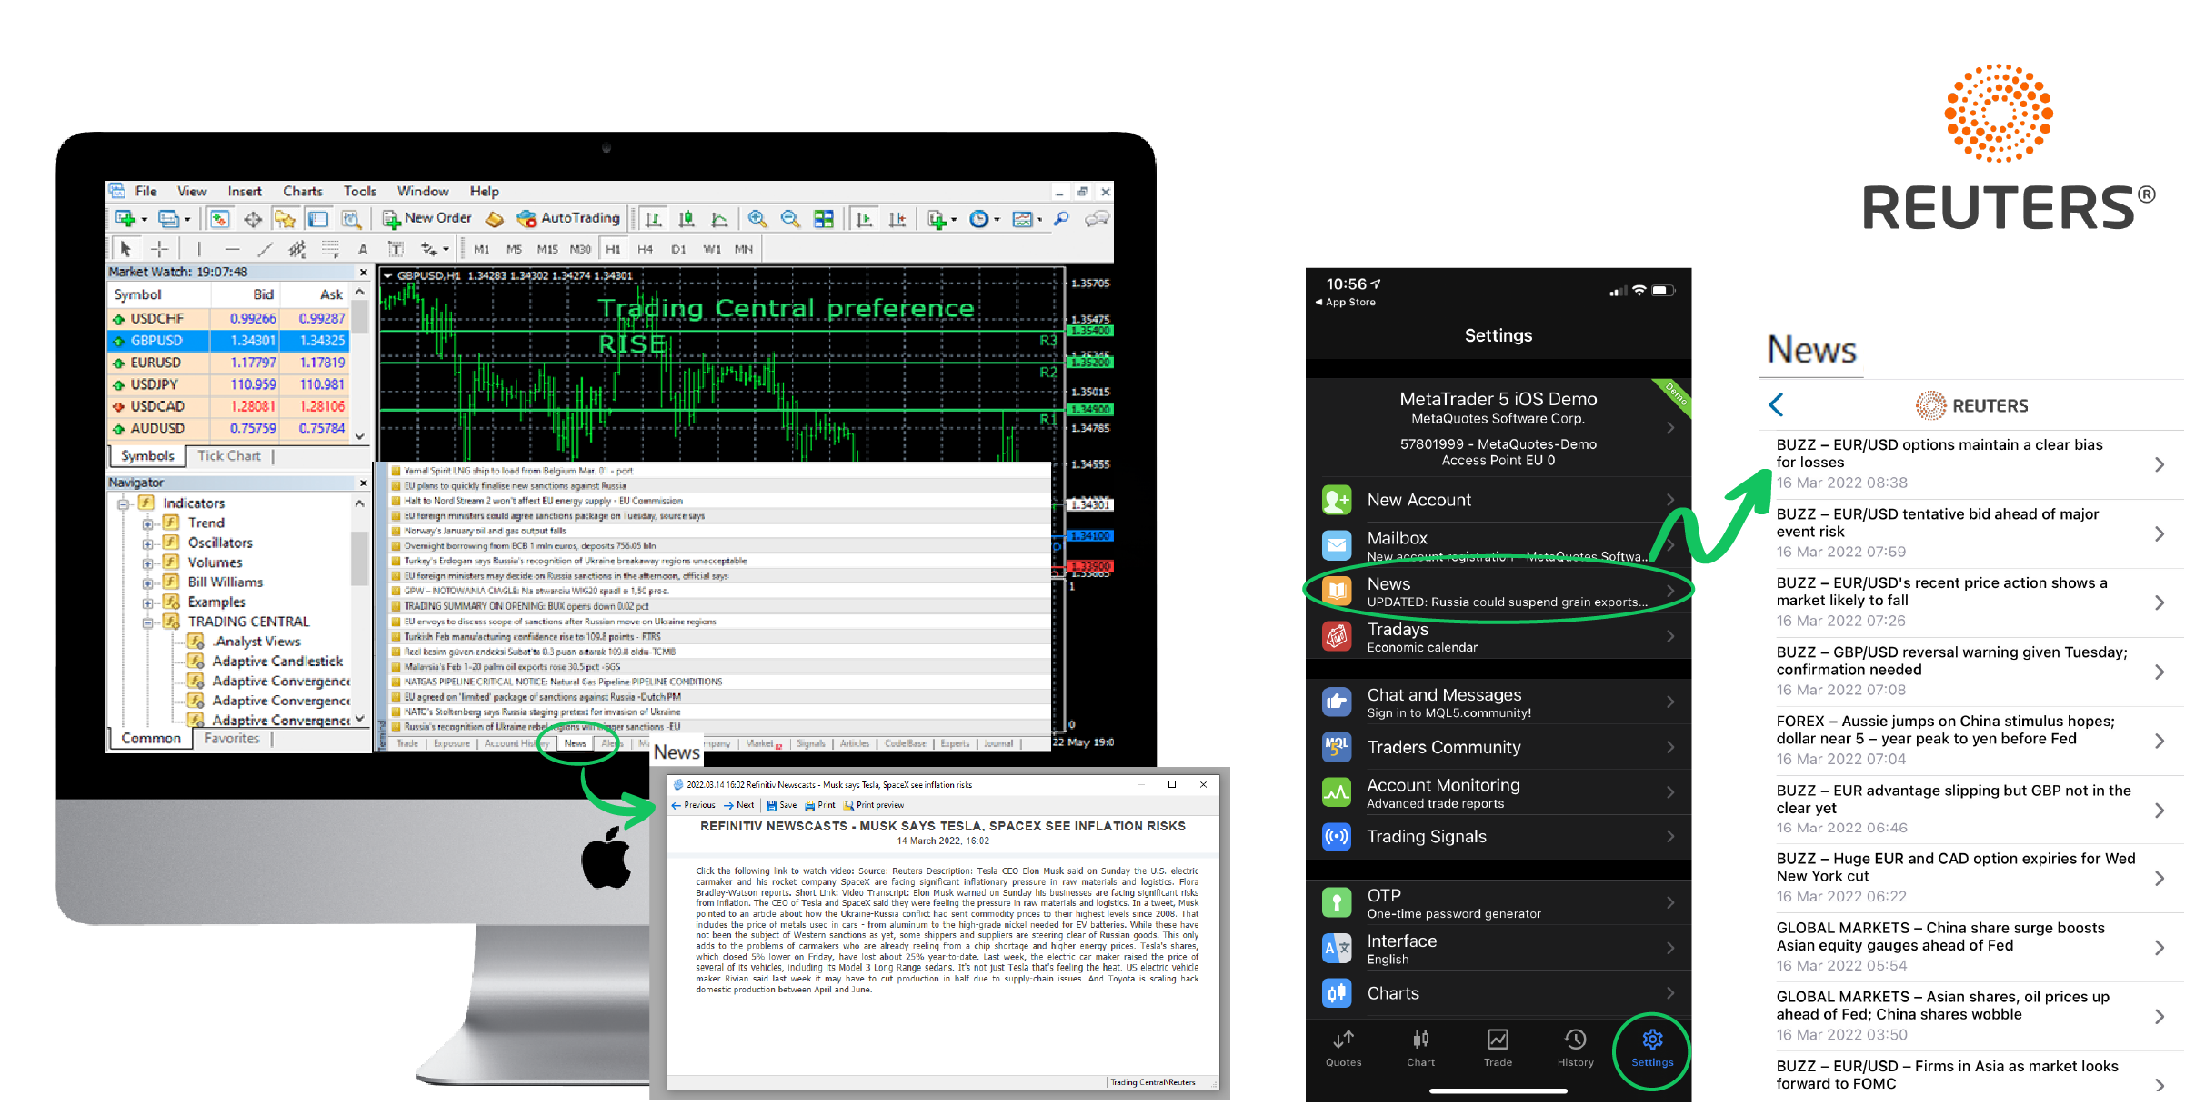The width and height of the screenshot is (2185, 1105).
Task: Click the blue search magnifier icon
Action: [x=1061, y=219]
